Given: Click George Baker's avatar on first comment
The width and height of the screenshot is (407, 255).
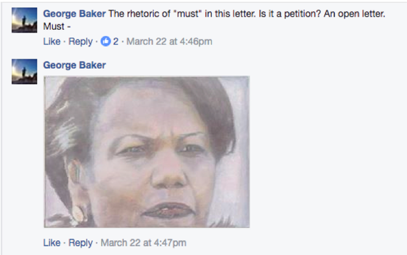Looking at the screenshot, I should [25, 20].
